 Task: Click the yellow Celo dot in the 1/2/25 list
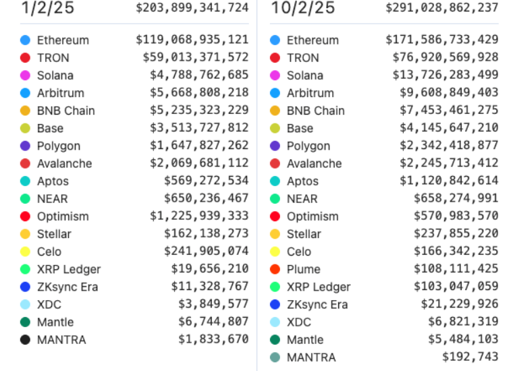pyautogui.click(x=26, y=252)
